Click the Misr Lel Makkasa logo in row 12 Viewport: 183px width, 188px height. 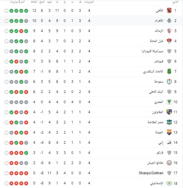(169, 122)
